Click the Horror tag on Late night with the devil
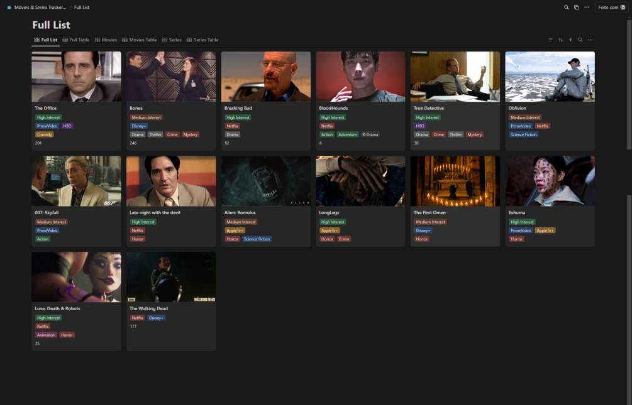Screen dimensions: 632x405 coord(138,239)
